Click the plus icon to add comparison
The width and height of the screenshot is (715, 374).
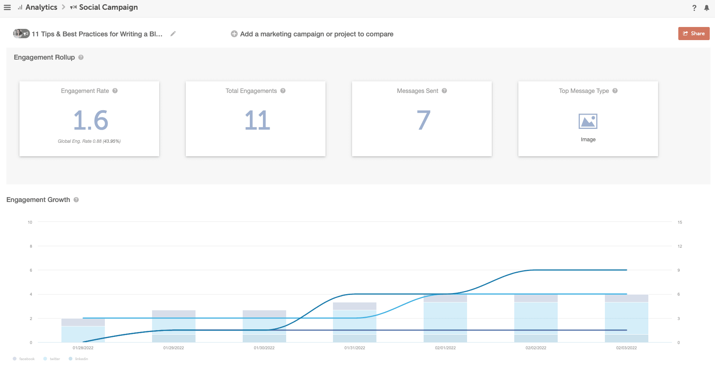pos(234,34)
